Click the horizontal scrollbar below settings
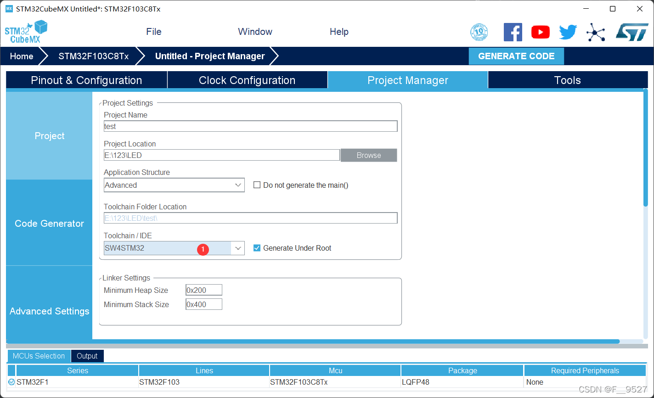Viewport: 654px width, 398px height. tap(312, 342)
